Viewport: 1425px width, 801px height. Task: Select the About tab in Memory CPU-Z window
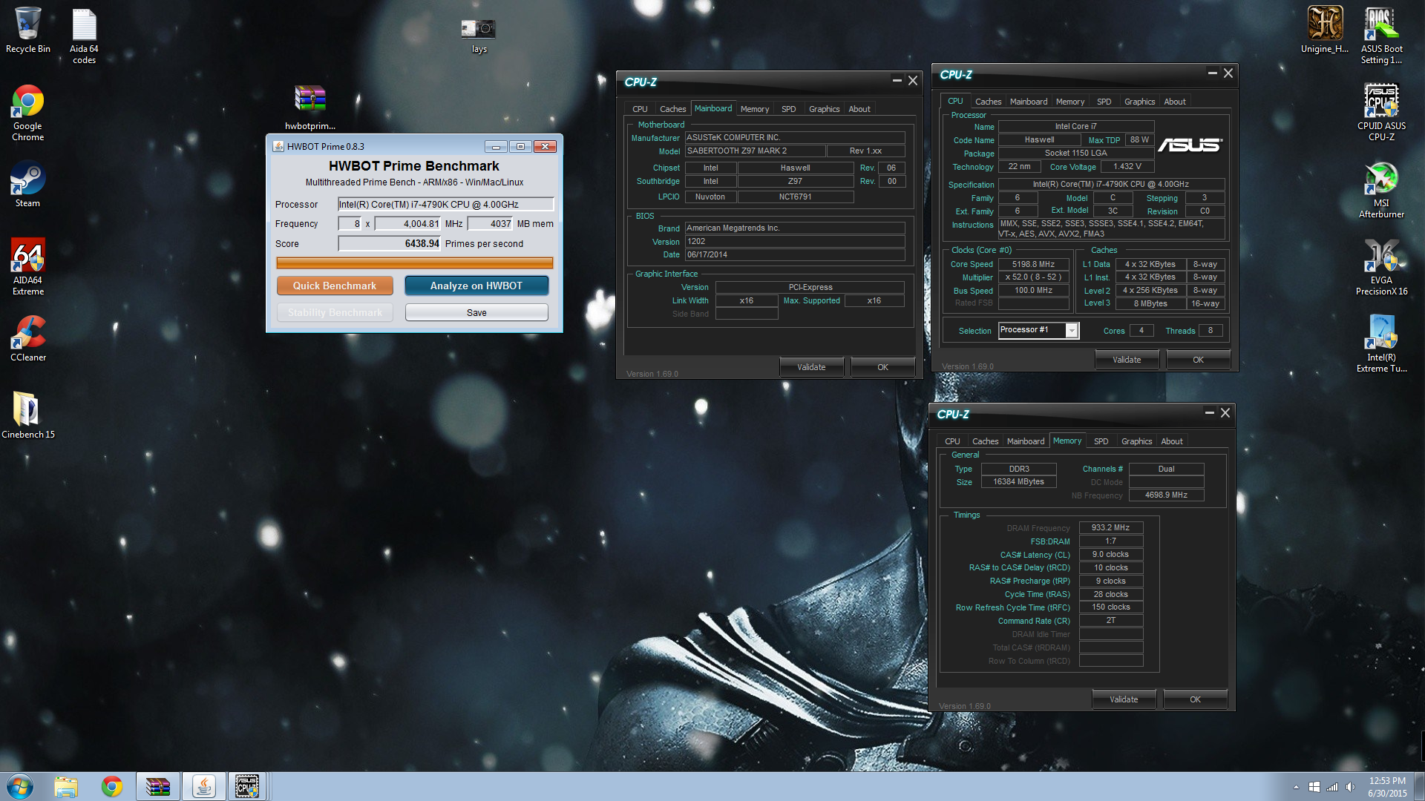click(1172, 441)
